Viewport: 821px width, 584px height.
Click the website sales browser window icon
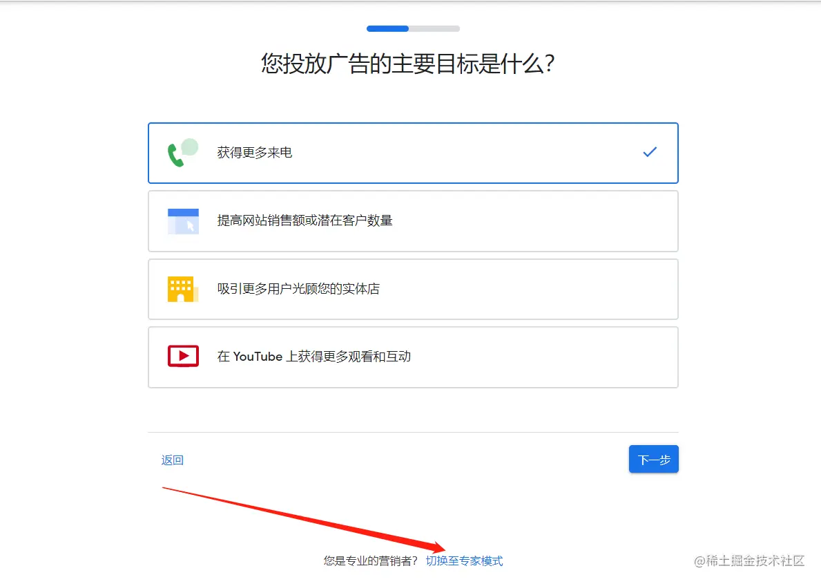(x=183, y=221)
